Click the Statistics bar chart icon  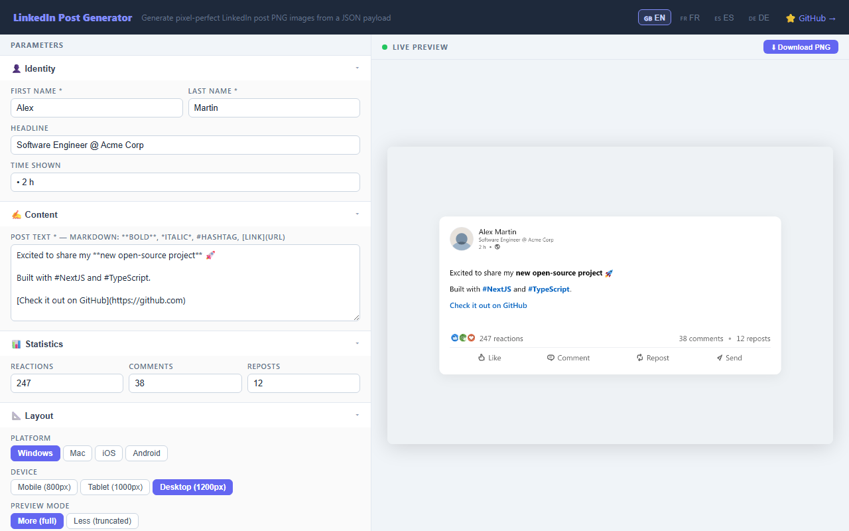click(17, 344)
